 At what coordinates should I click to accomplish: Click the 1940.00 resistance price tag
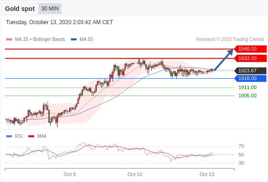(250, 49)
